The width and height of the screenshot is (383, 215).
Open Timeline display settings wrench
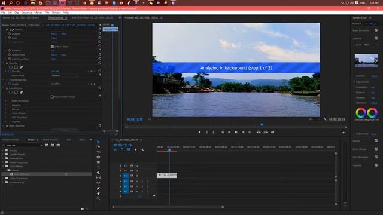click(142, 149)
